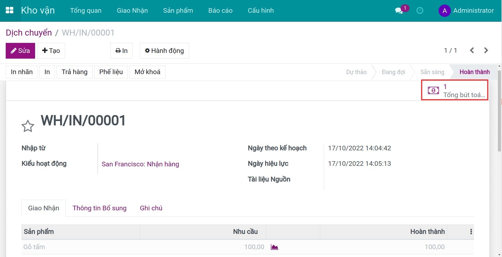Open the apps grid menu icon
Viewport: 502px width, 257px height.
coord(10,10)
